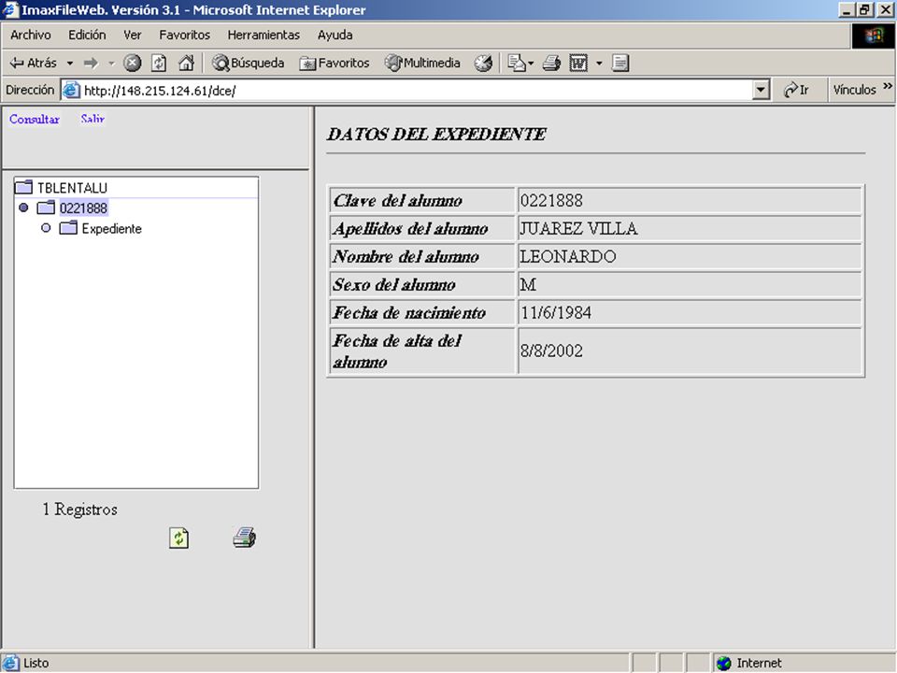
Task: Click the Fecha de alta del alumno label
Action: coord(397,351)
